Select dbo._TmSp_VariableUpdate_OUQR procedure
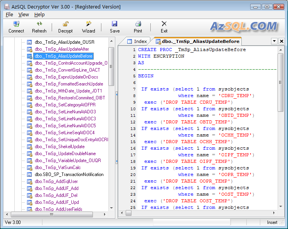Viewport: 288px width, 229px height. pos(68,161)
